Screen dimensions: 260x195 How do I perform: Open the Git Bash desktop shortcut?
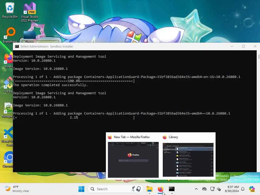[x=8, y=85]
